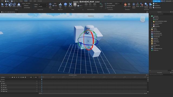Screen dimensions: 173x97
Task: Expand the Left Arm track
Action: coord(2,85)
